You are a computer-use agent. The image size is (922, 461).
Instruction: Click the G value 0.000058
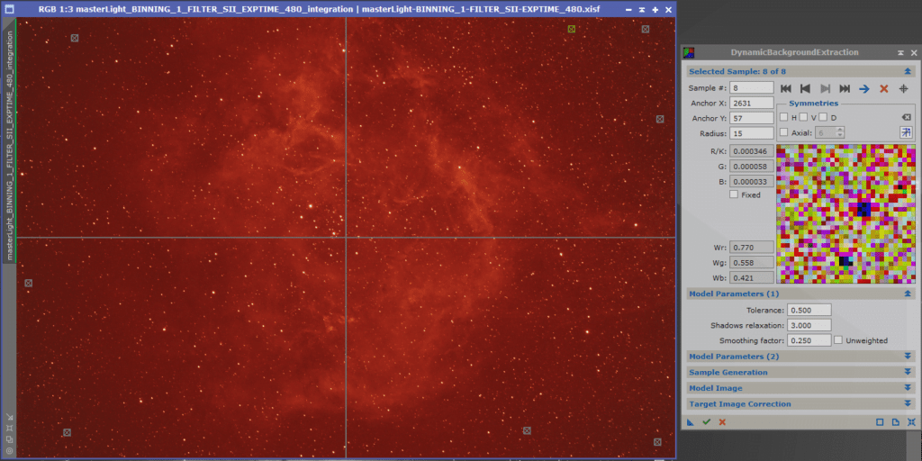pos(752,167)
